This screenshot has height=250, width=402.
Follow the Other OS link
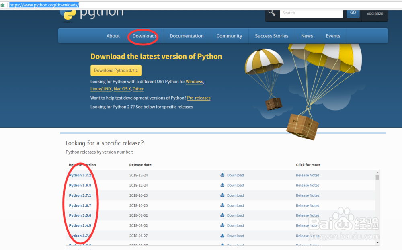138,89
